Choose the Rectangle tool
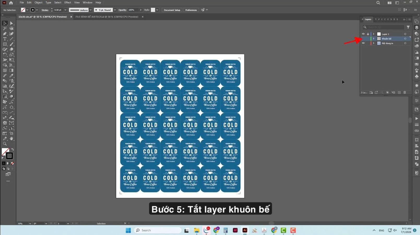 pos(5,44)
